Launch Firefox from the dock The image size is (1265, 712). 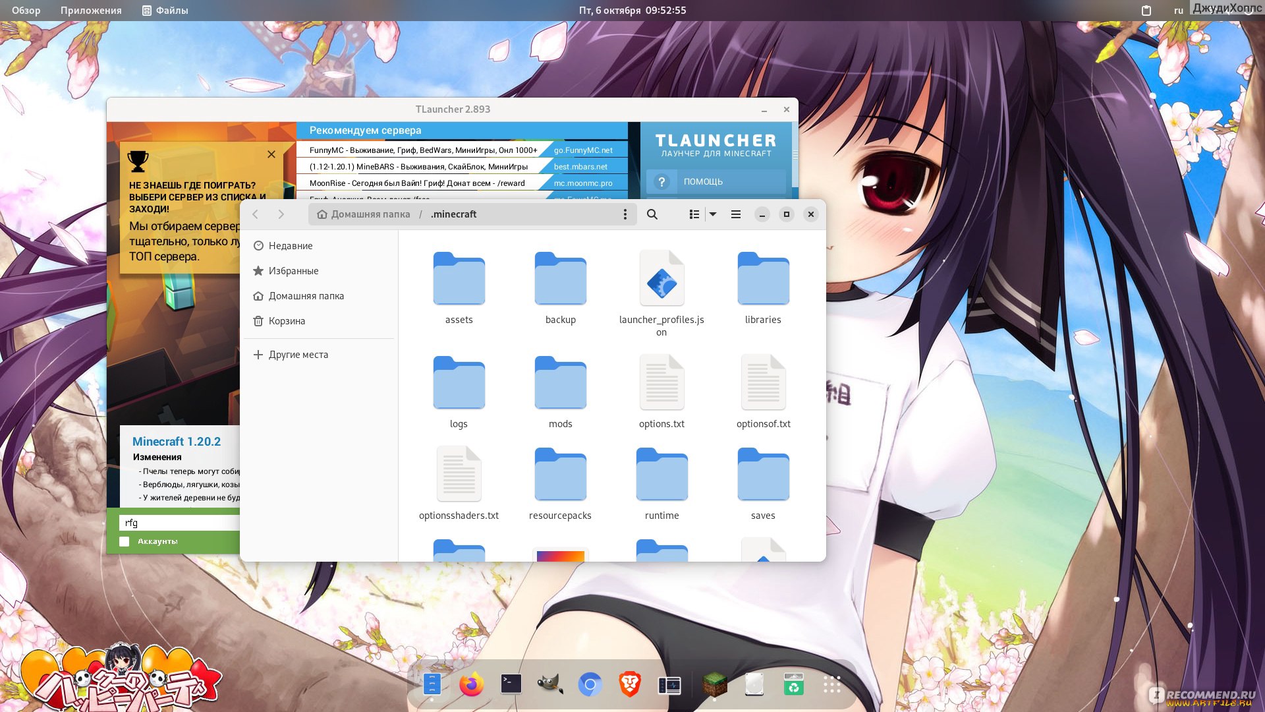click(471, 684)
